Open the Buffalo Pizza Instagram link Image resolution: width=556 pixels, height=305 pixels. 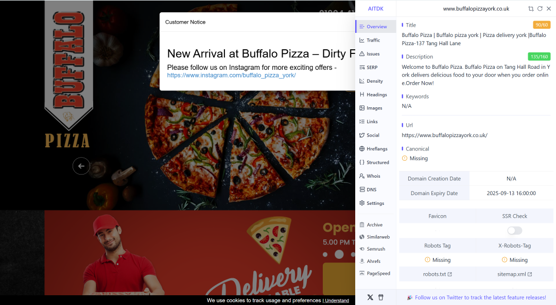(231, 75)
